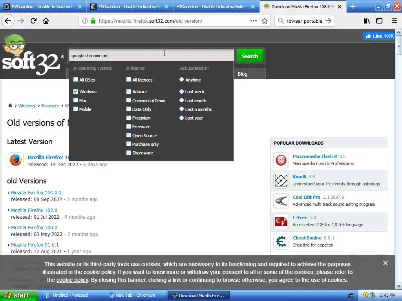Open the Windows start button
The height and width of the screenshot is (301, 402).
pos(19,295)
